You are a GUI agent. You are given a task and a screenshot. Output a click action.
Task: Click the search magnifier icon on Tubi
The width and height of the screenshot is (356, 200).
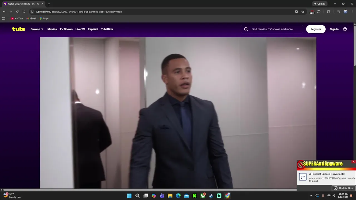click(x=246, y=29)
